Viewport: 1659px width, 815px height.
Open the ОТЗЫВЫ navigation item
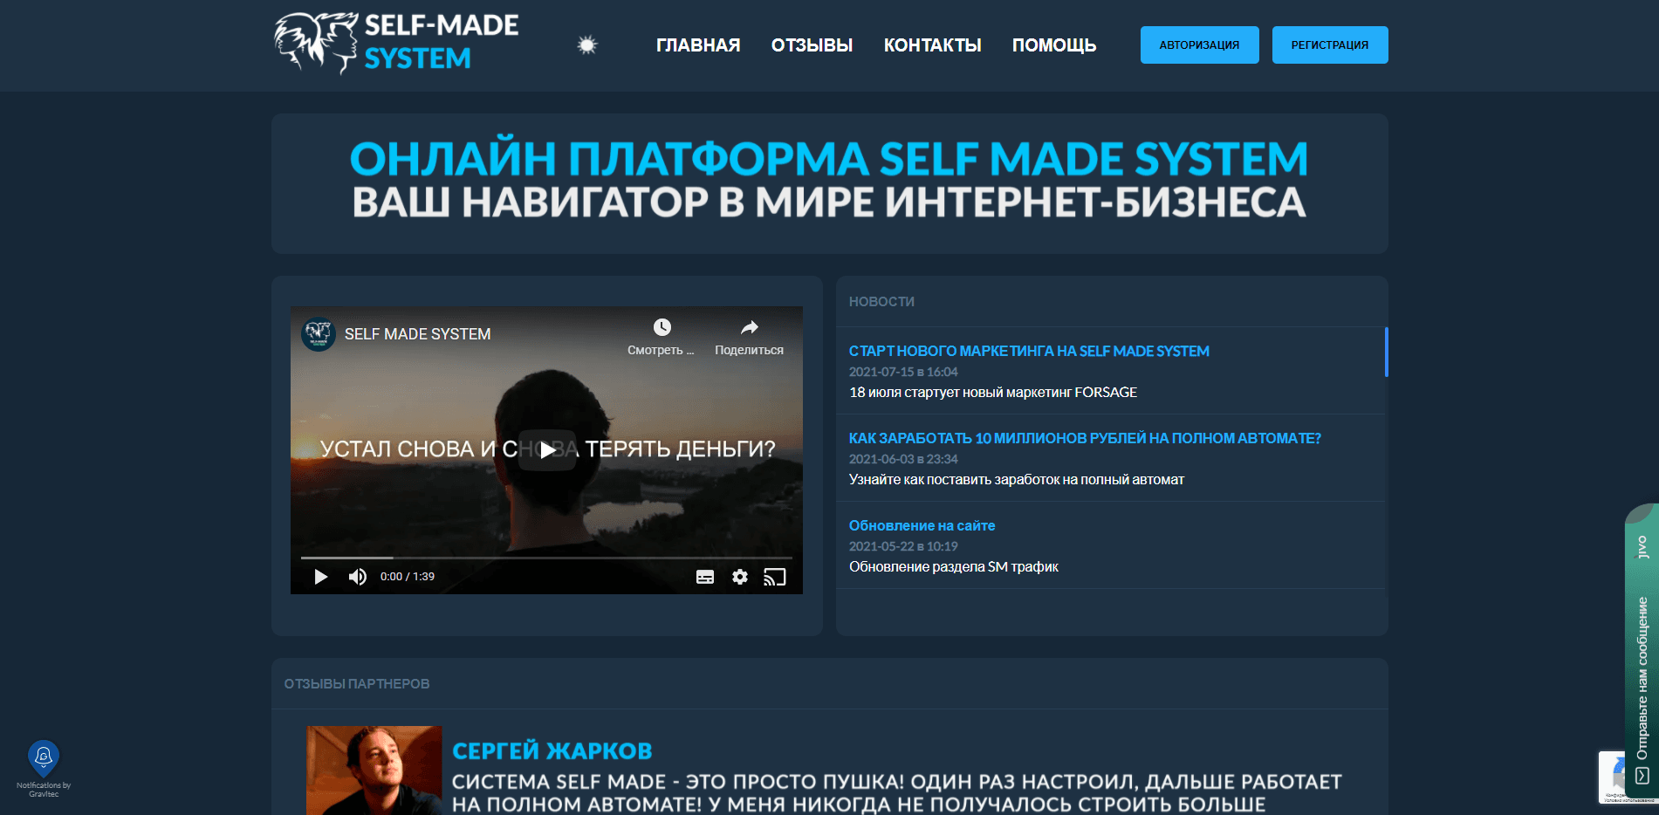tap(811, 45)
